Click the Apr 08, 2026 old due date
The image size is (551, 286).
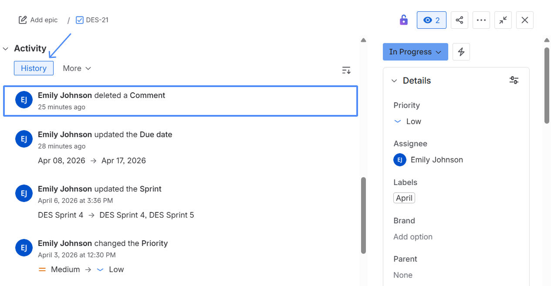61,161
